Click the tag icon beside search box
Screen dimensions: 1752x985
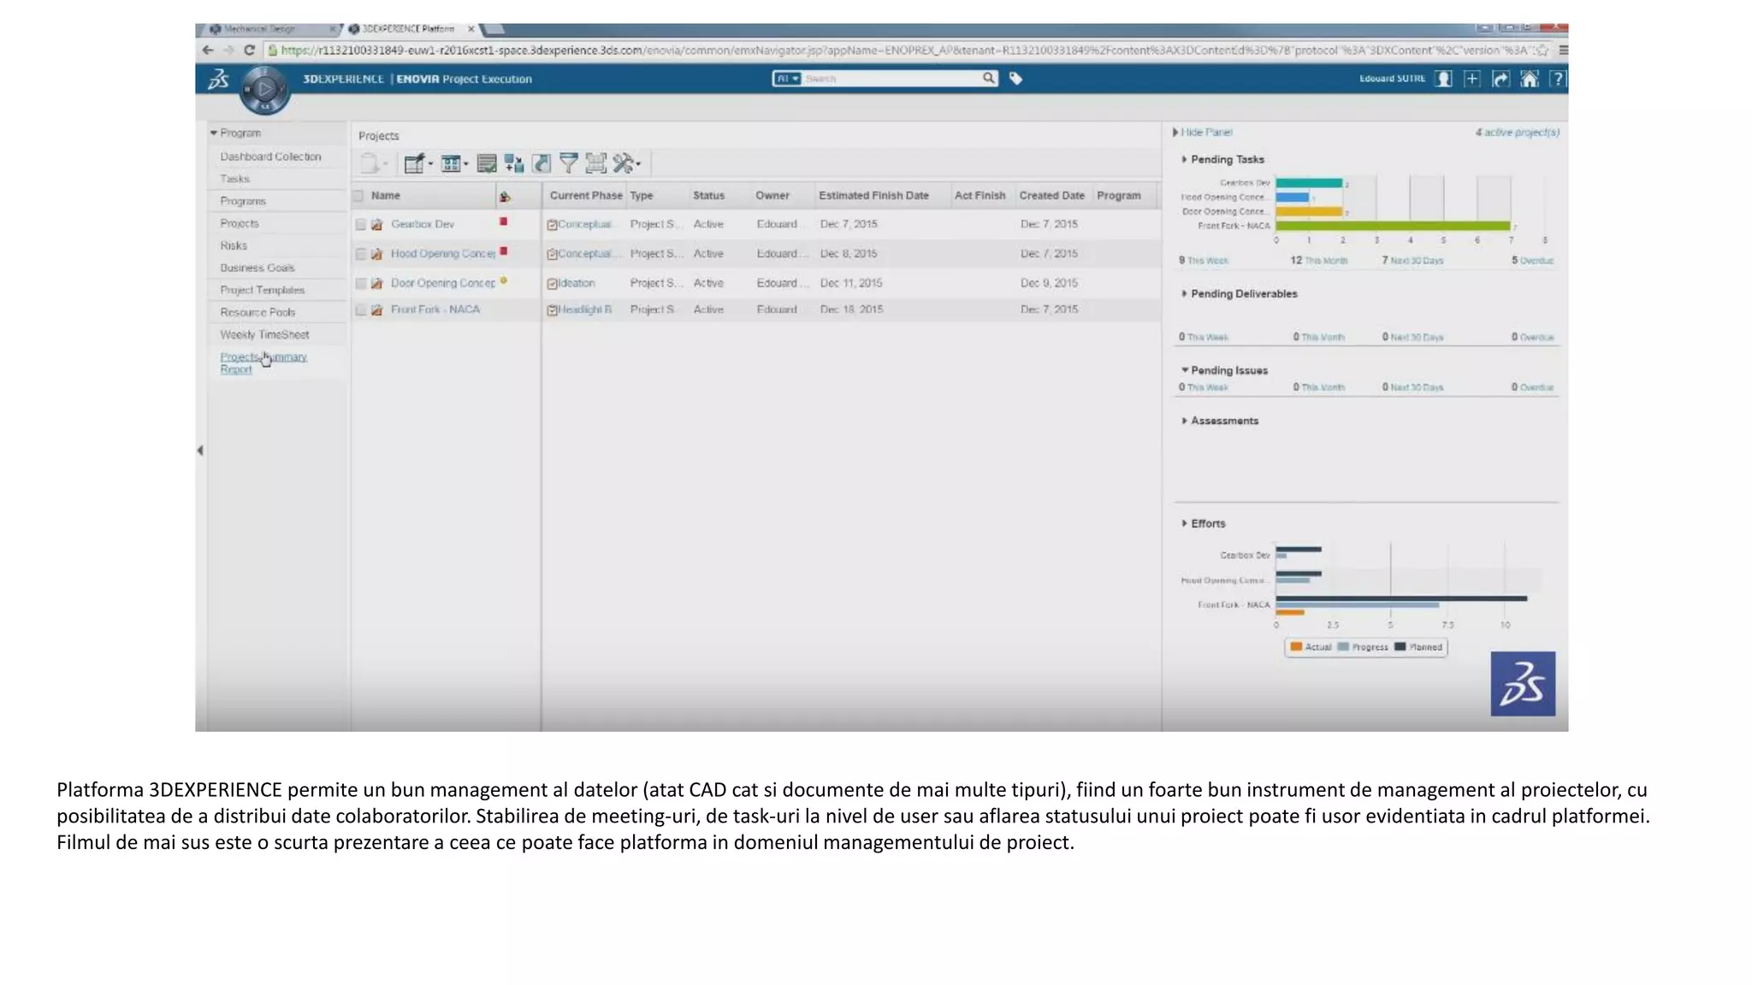1015,79
